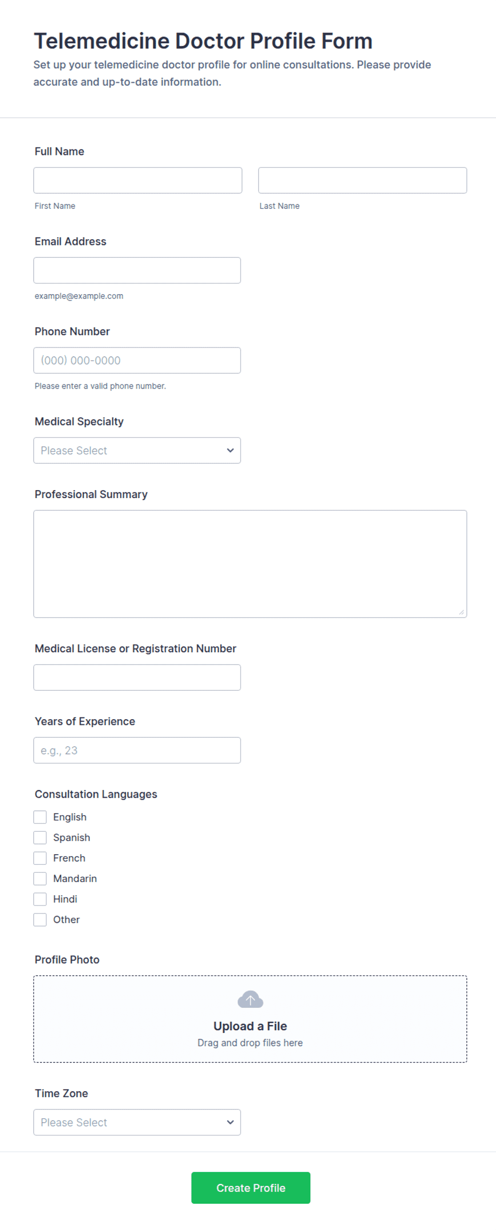496x1230 pixels.
Task: Select the Email Address input
Action: [137, 271]
